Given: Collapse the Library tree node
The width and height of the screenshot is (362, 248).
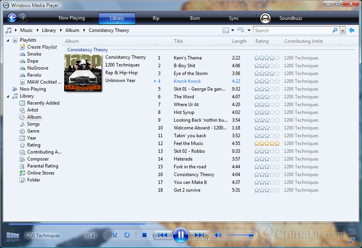Looking at the screenshot, I should click(8, 96).
